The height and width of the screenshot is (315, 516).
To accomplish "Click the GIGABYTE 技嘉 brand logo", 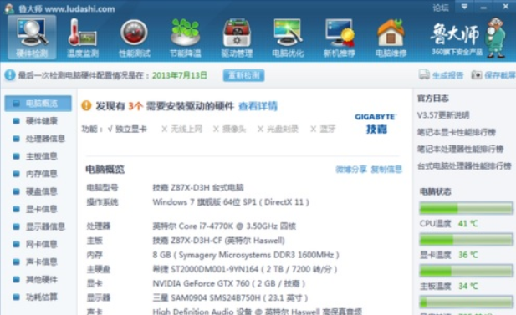I will (x=376, y=124).
